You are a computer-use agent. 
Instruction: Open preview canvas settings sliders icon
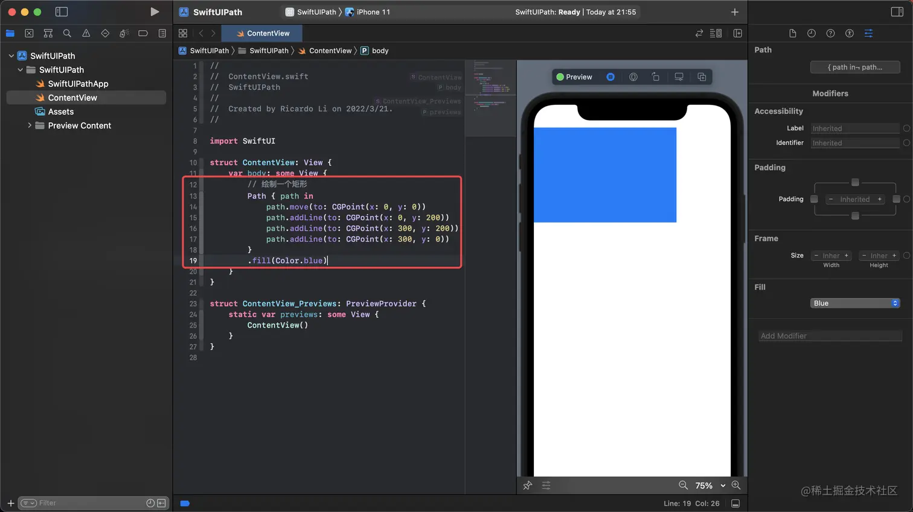point(546,485)
